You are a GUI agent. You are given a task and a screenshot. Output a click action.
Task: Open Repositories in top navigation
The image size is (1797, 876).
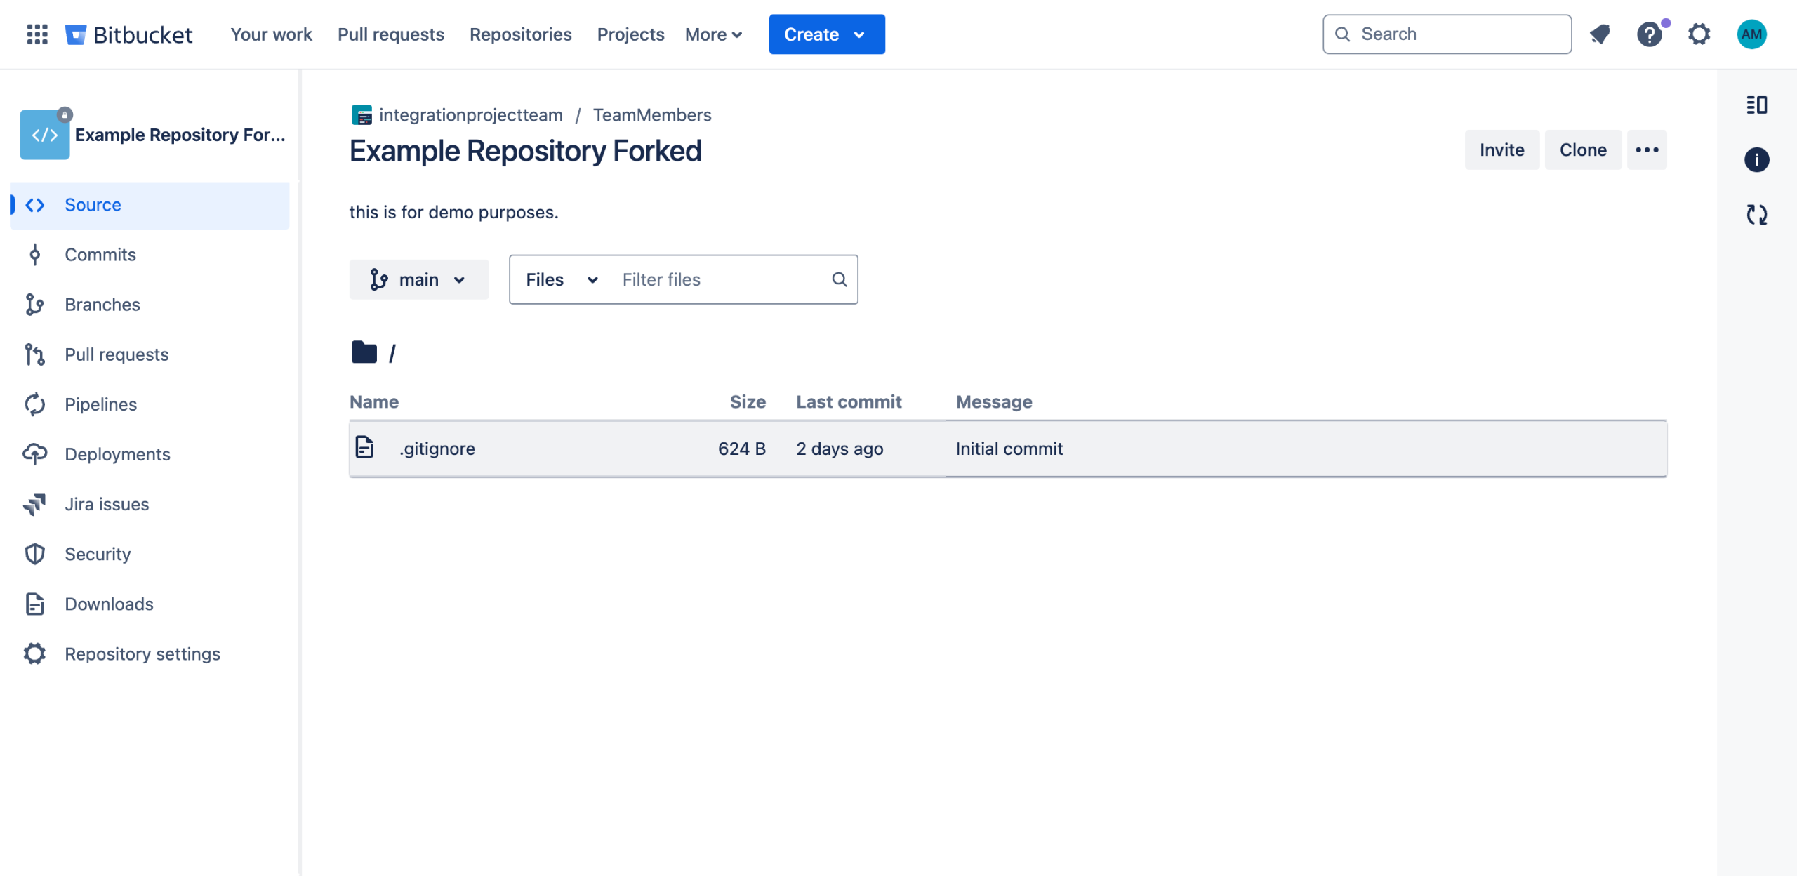coord(520,34)
